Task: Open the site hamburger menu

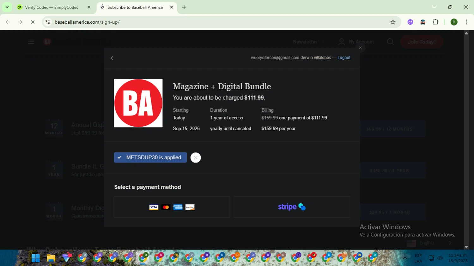Action: (x=31, y=42)
